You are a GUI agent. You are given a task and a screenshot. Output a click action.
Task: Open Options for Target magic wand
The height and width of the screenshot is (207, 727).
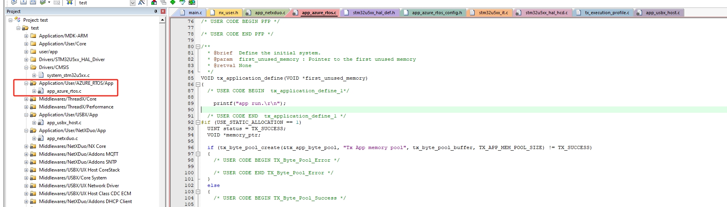tap(141, 2)
